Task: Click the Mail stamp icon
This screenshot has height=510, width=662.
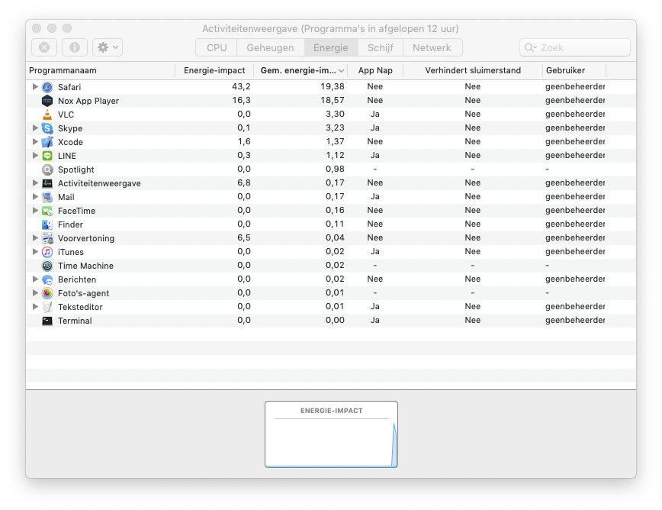Action: [47, 197]
